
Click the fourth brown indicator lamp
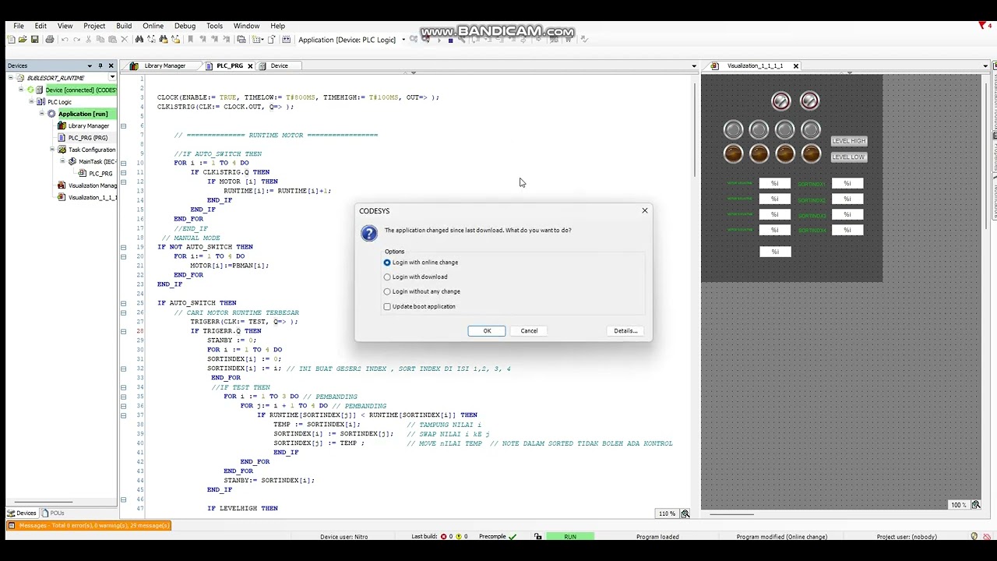click(x=811, y=154)
